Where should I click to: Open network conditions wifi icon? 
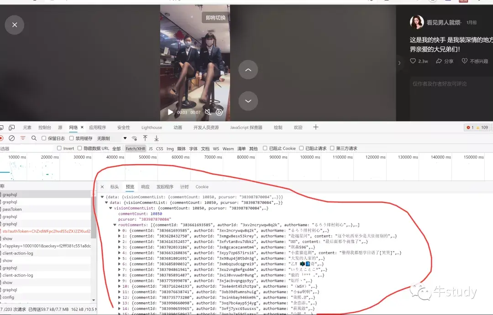pyautogui.click(x=134, y=138)
